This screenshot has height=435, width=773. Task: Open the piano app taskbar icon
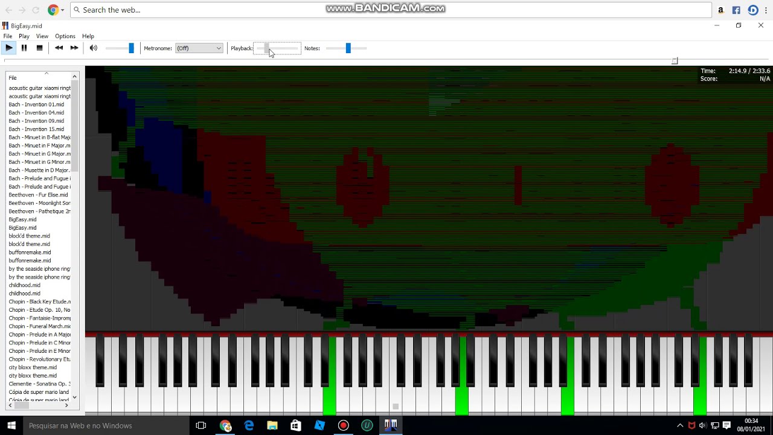(x=391, y=425)
